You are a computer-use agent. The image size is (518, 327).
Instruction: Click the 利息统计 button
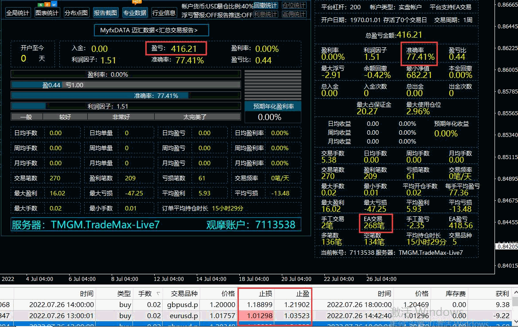[266, 15]
